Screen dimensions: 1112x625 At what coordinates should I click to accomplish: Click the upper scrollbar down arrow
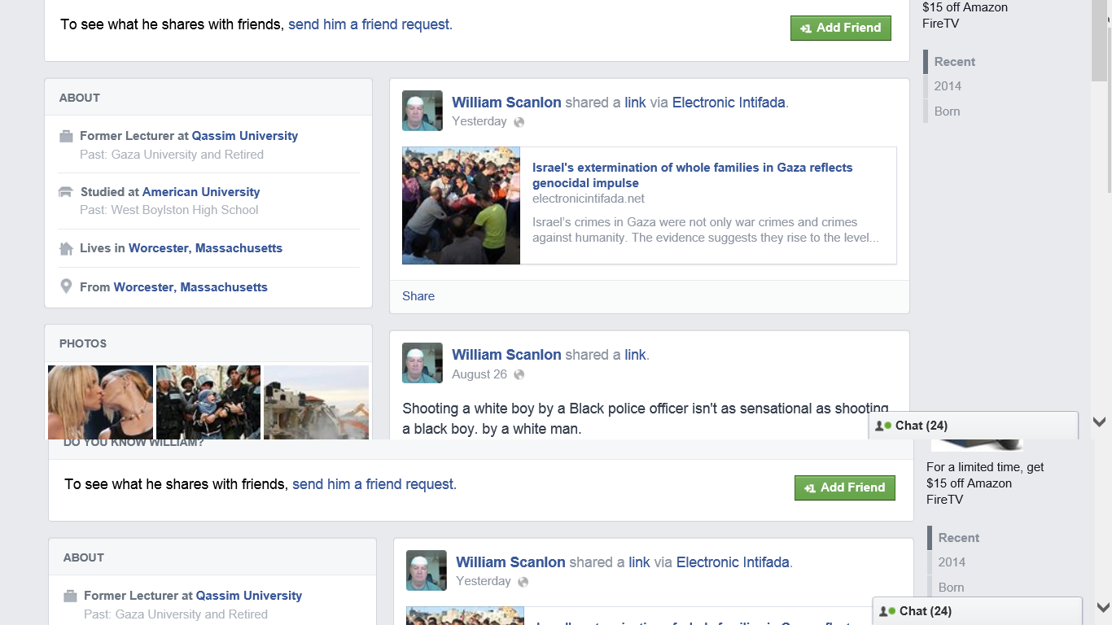click(1100, 422)
